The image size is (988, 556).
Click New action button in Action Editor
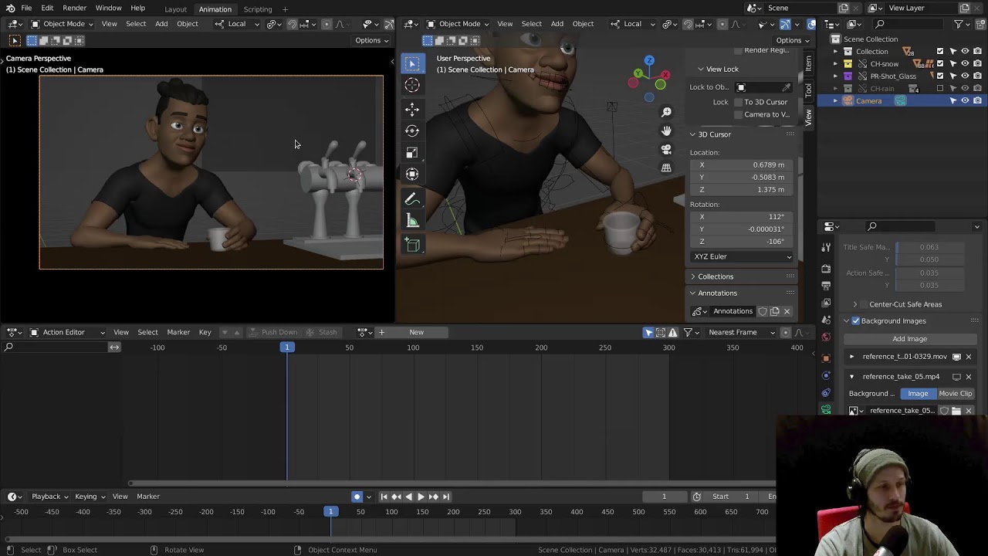pos(416,332)
